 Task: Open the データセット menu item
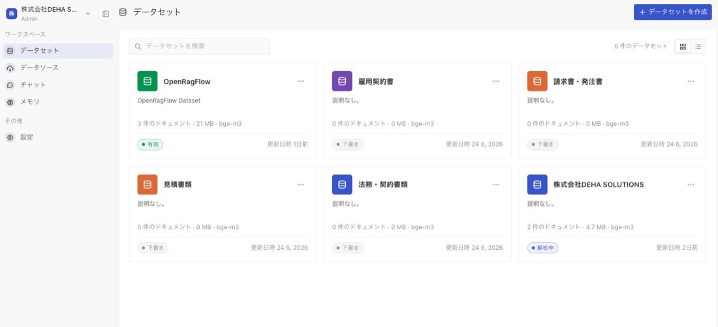point(58,51)
